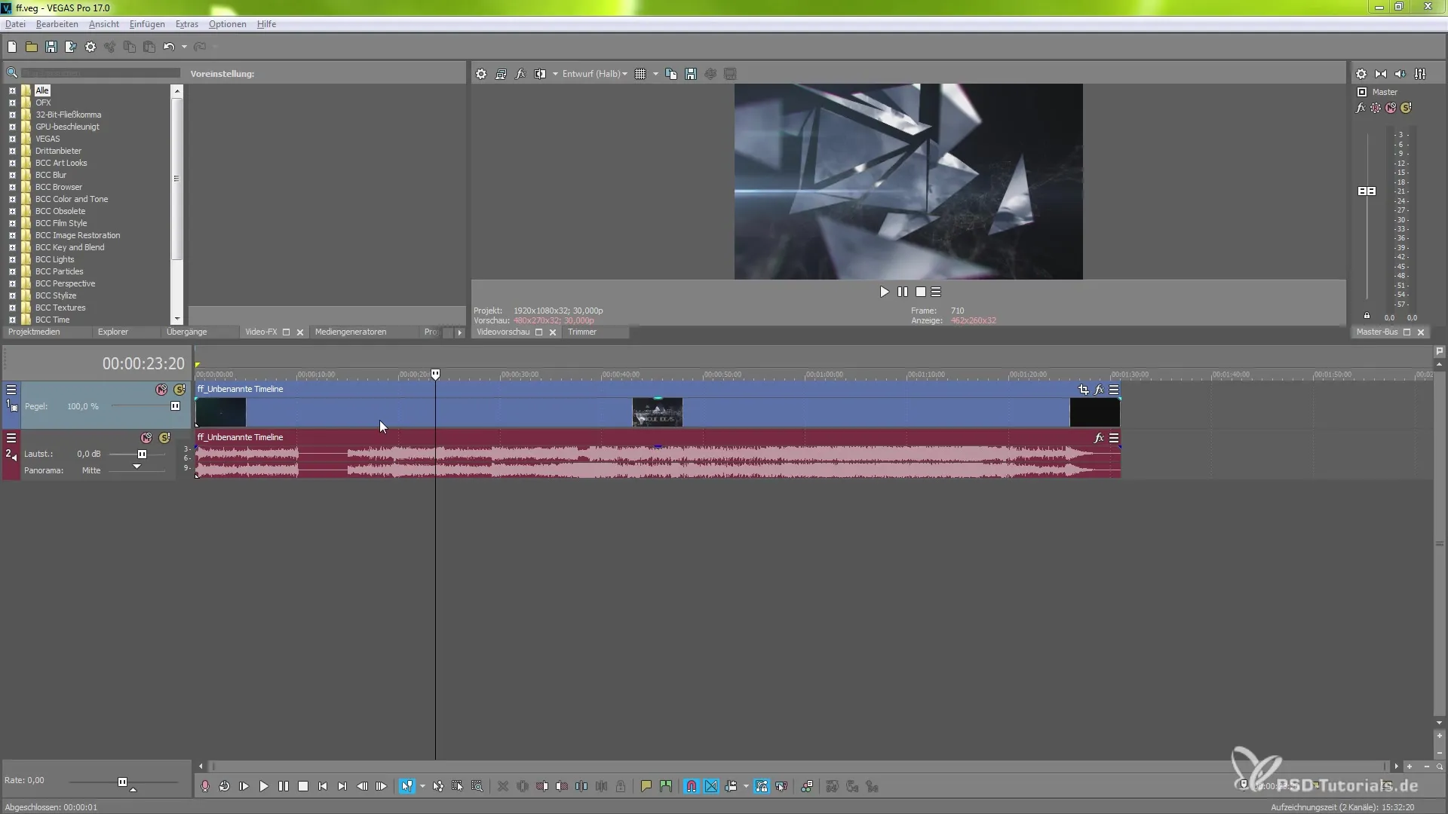
Task: Select the normal edit tool in the timeline toolbar
Action: (x=407, y=786)
